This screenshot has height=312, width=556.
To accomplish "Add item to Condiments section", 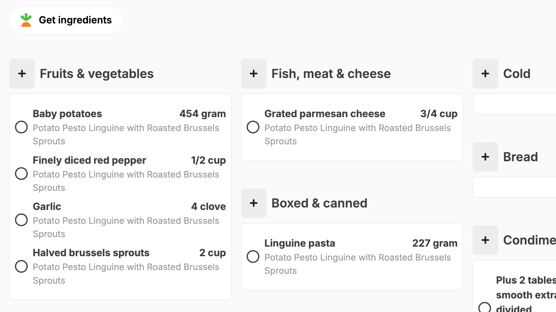I will 485,240.
